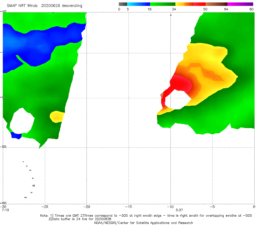Click the latitude axis label '-55'
Viewport: 257px width, 225px height.
3,147
